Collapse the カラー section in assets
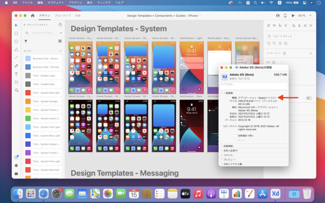Screen dimensions: 325x203 (24, 51)
